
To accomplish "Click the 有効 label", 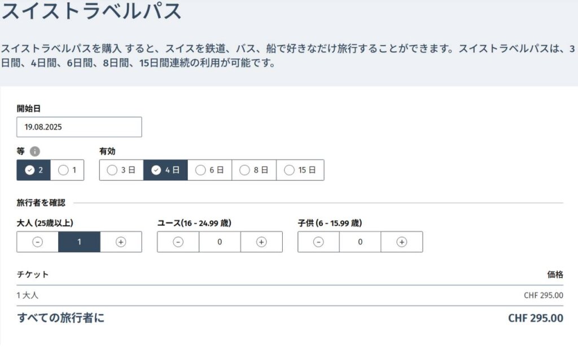I will tap(107, 151).
